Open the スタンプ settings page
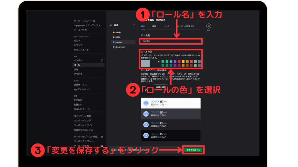 point(78,45)
